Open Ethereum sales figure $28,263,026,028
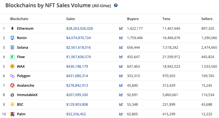The width and height of the screenshot is (219, 118). pyautogui.click(x=80, y=28)
